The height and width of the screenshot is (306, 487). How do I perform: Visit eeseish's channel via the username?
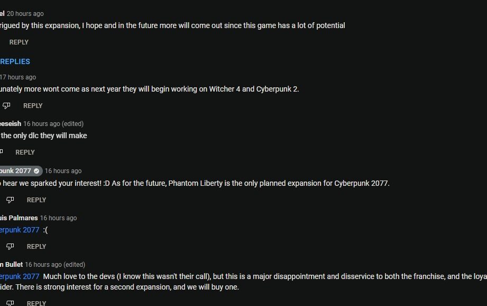click(11, 124)
